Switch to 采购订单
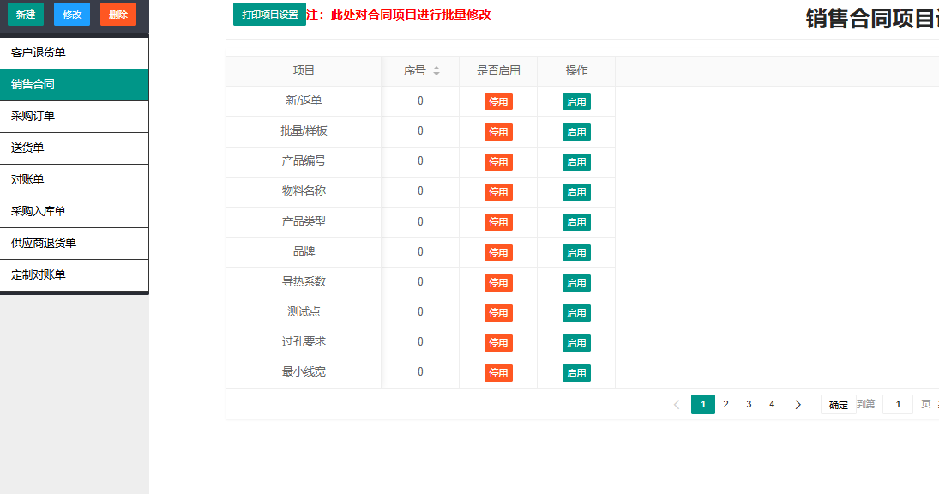The image size is (939, 494). 75,116
